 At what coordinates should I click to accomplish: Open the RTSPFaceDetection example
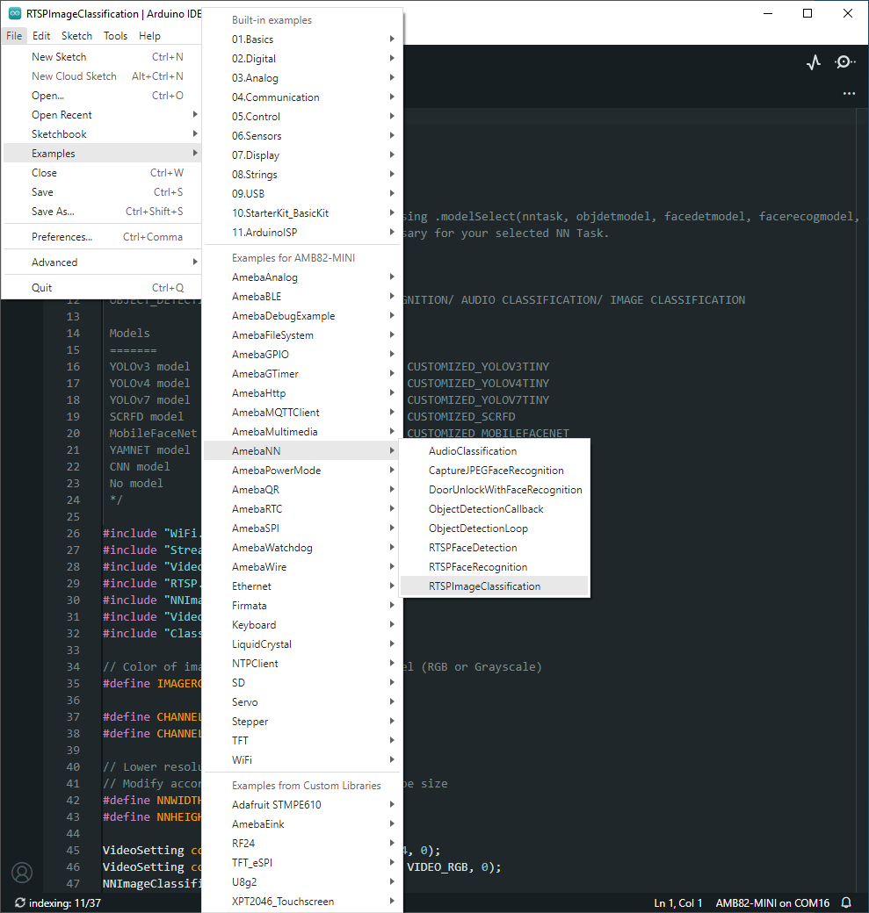point(495,547)
